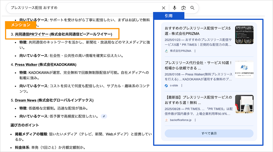The image size is (273, 152).
Task: Start voice search with the microphone icon
Action: (x=175, y=8)
